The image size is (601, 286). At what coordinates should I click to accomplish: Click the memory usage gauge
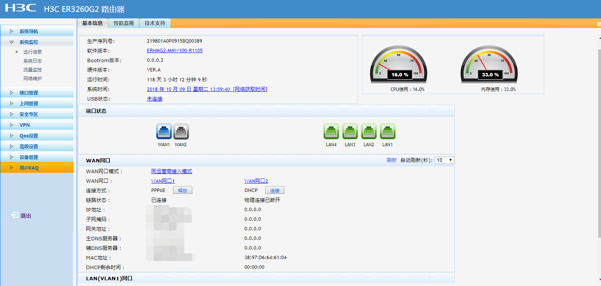489,64
